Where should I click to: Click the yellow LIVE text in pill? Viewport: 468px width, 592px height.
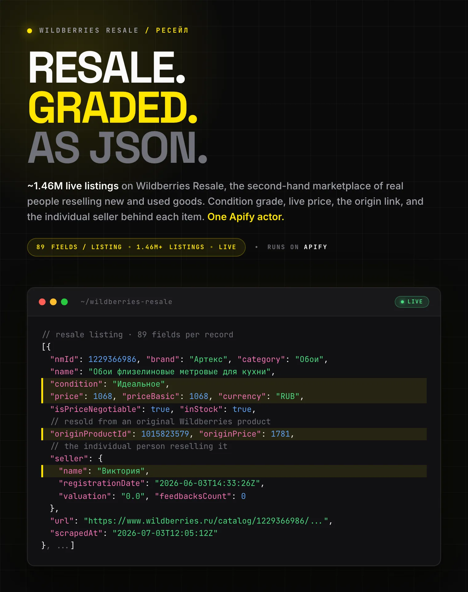pos(227,247)
